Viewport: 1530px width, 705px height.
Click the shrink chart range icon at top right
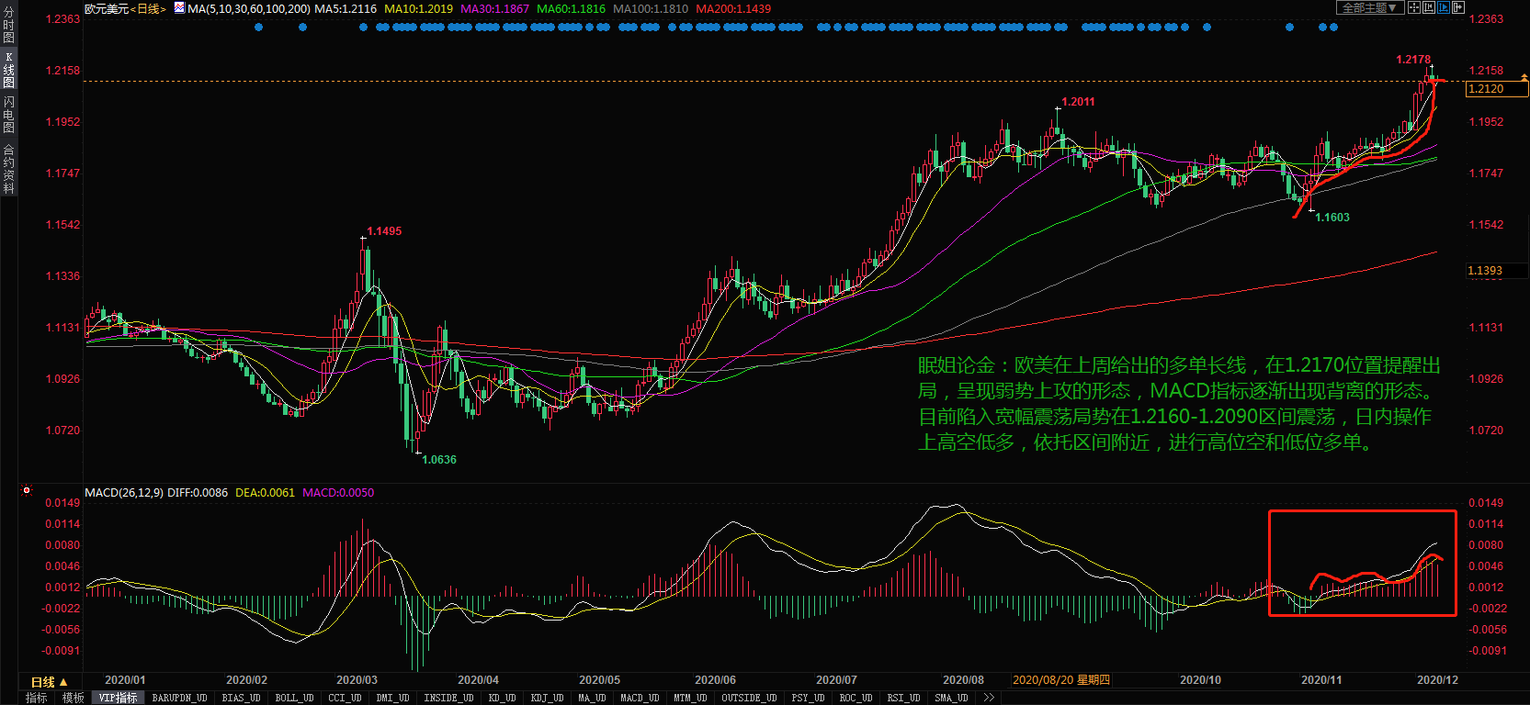pyautogui.click(x=1429, y=7)
